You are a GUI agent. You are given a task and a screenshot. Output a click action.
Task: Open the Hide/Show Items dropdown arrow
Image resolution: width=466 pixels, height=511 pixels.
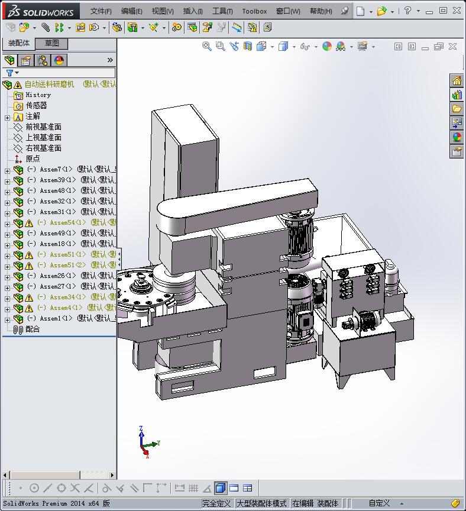(x=316, y=47)
